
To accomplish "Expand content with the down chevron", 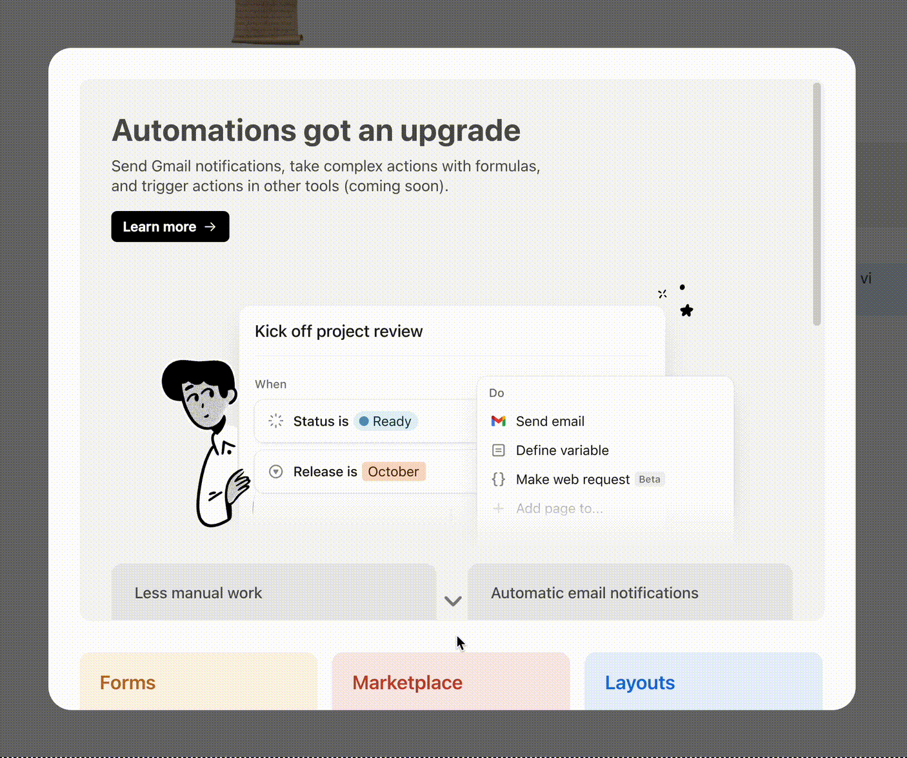I will pos(453,601).
